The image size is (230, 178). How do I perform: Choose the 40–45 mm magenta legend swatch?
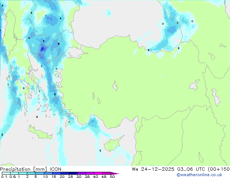(98, 173)
